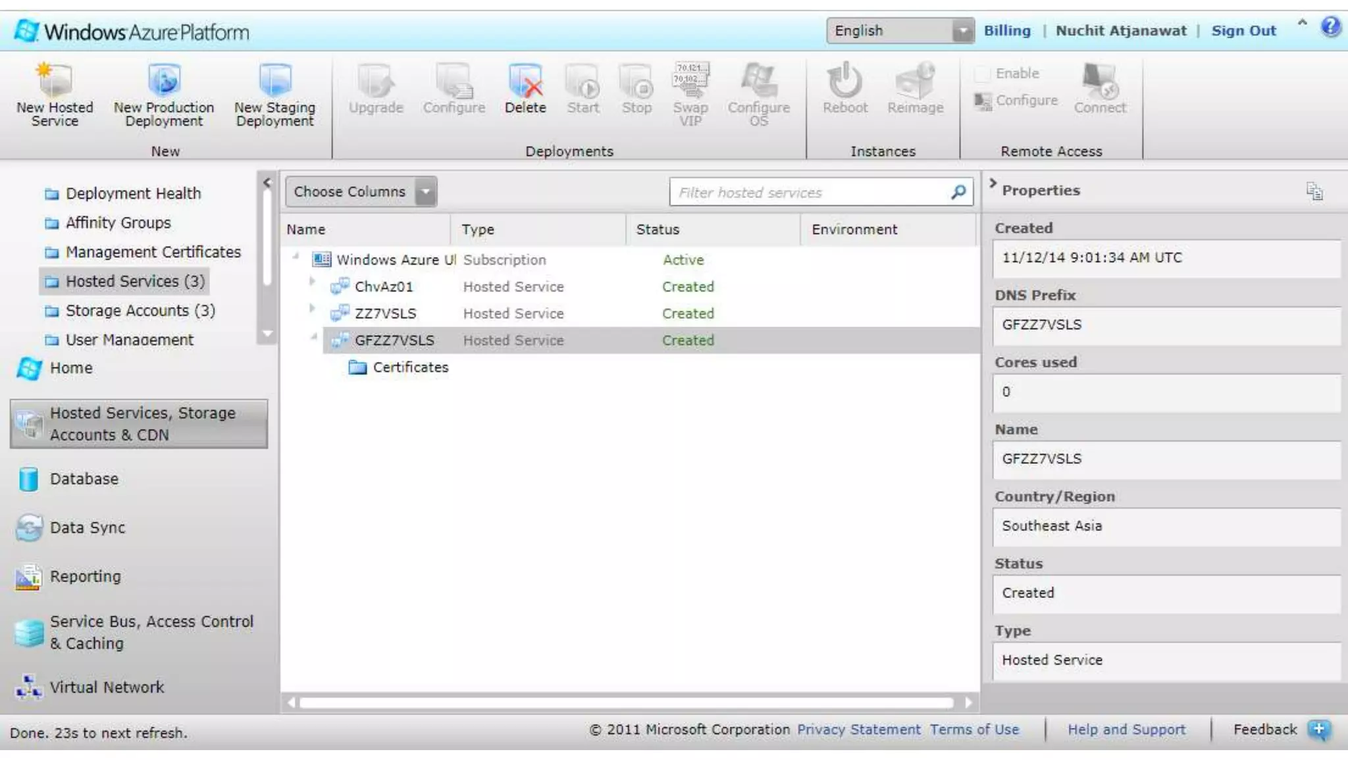The image size is (1348, 760).
Task: Click the horizontal scrollbar in grid
Action: click(625, 703)
